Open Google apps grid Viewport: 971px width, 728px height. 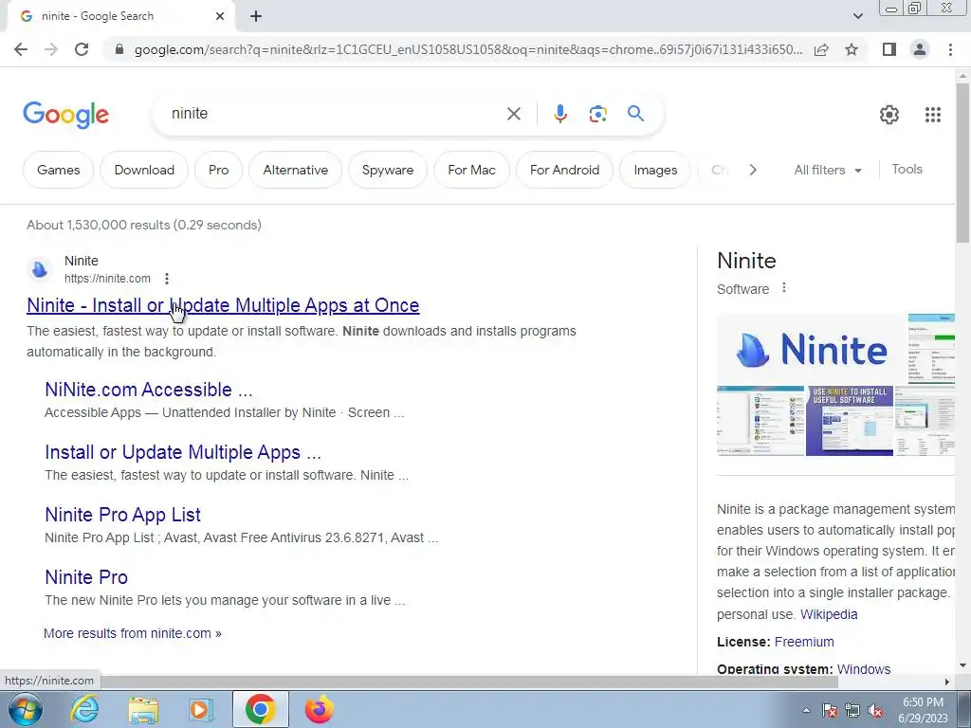[933, 115]
